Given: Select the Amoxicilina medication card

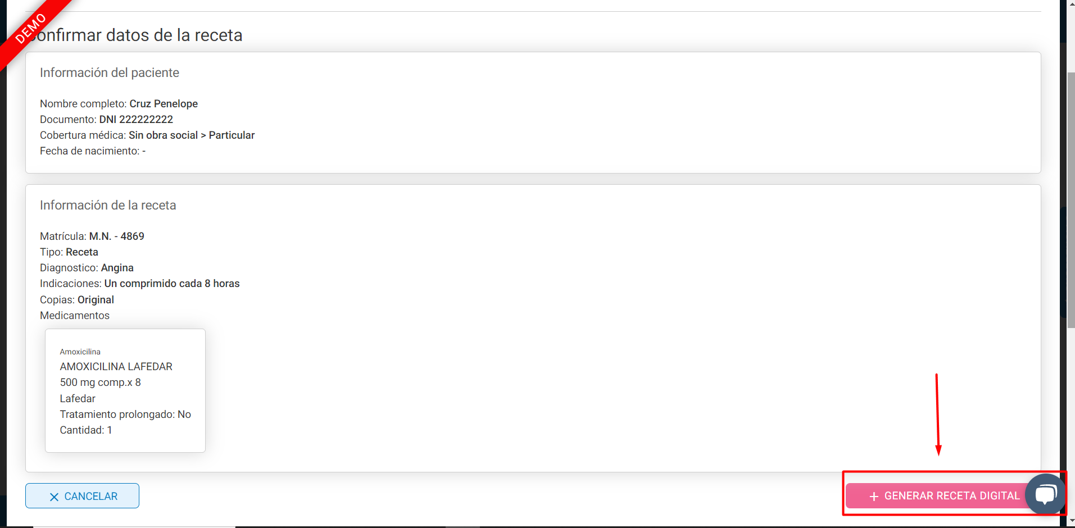Looking at the screenshot, I should click(x=125, y=390).
